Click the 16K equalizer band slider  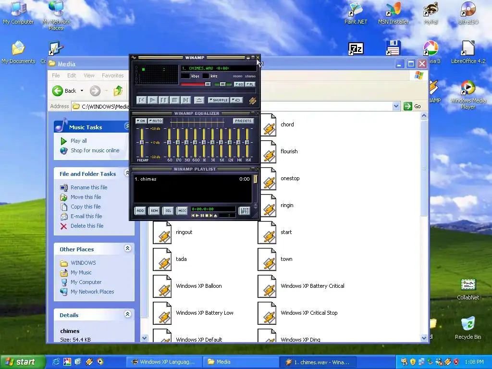247,143
